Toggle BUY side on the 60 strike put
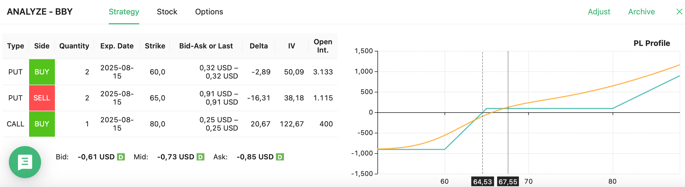 (x=42, y=72)
